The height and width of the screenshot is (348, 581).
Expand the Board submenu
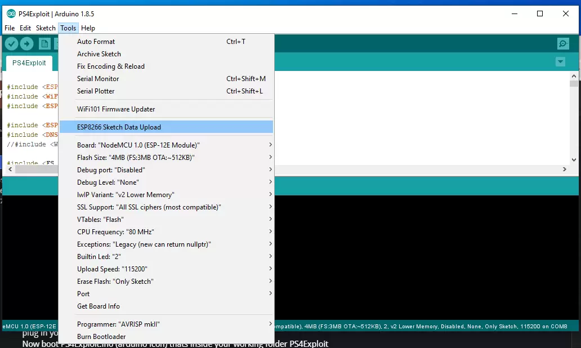coord(166,145)
